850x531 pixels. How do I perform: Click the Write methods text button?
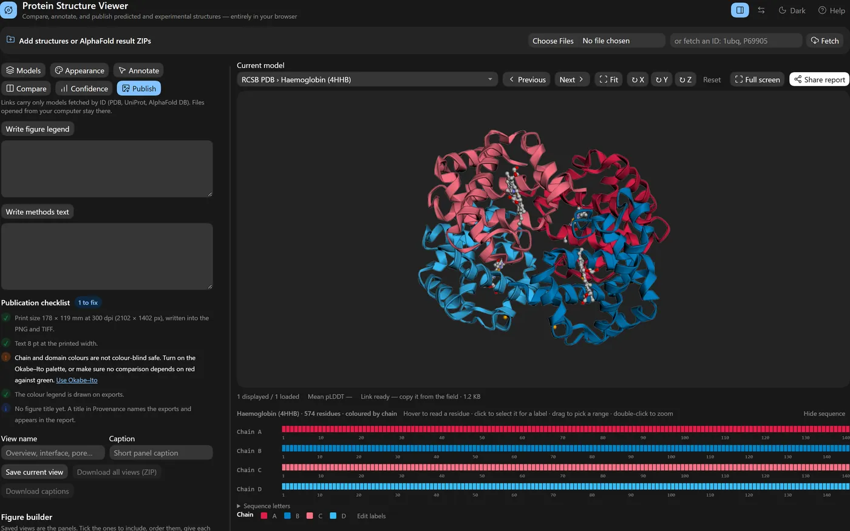coord(38,212)
